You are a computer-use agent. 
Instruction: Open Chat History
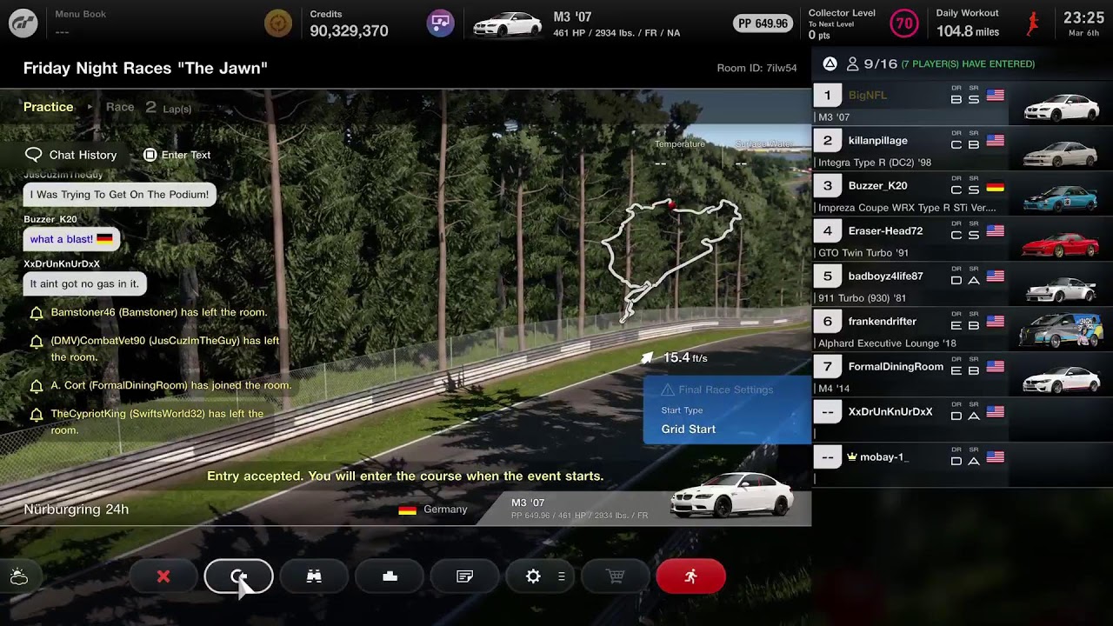[x=71, y=155]
